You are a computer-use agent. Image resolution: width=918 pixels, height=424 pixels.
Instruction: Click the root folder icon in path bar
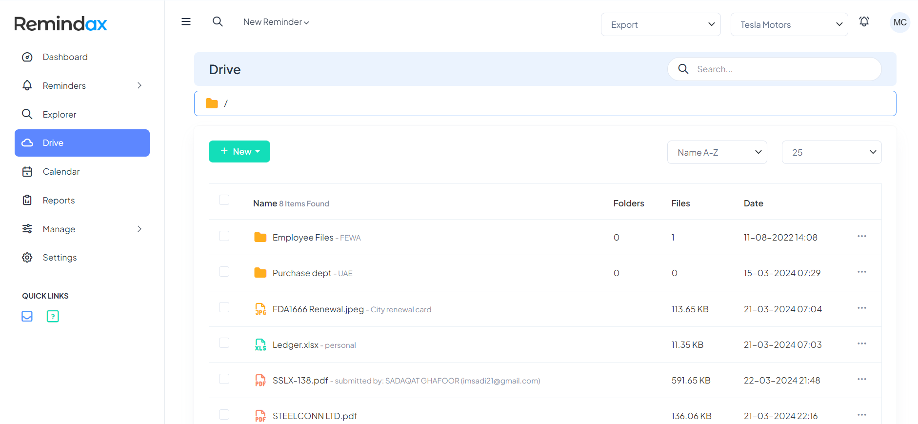(x=212, y=103)
